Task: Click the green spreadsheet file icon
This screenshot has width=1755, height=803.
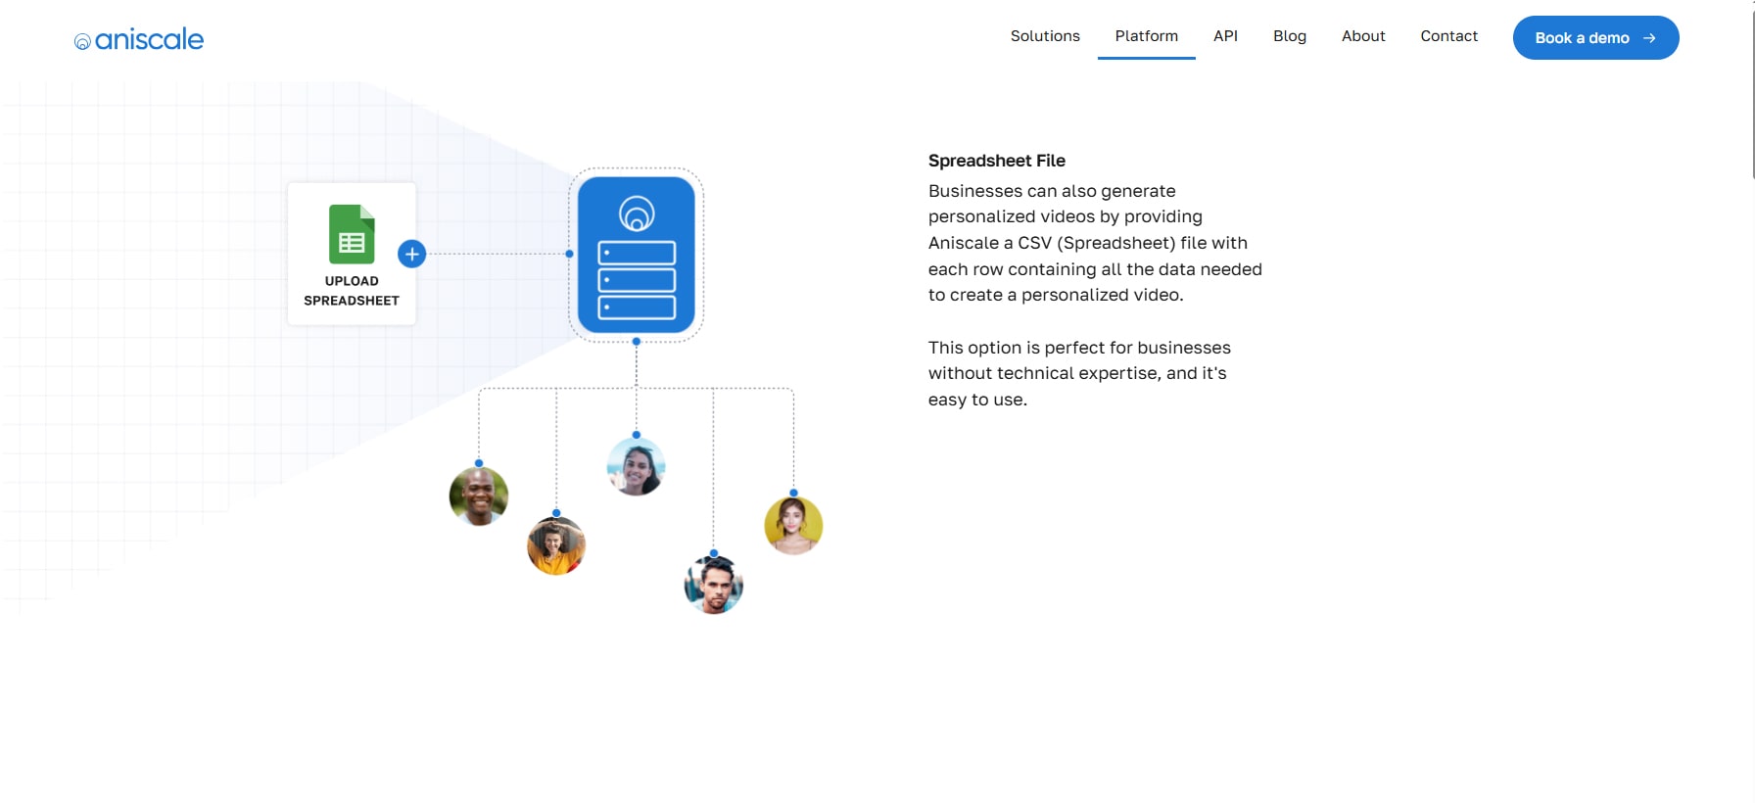Action: 352,234
